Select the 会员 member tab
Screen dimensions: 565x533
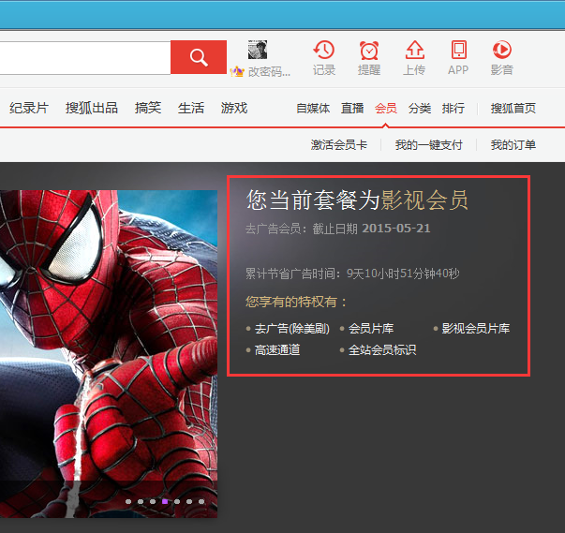[x=386, y=108]
